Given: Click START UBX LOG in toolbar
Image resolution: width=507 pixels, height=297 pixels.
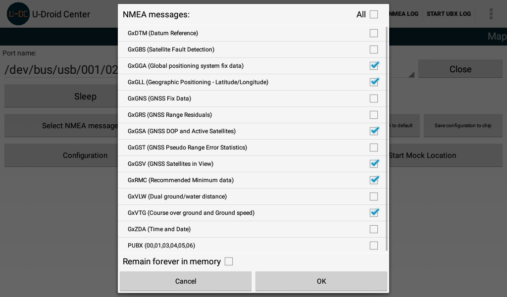Looking at the screenshot, I should tap(449, 14).
